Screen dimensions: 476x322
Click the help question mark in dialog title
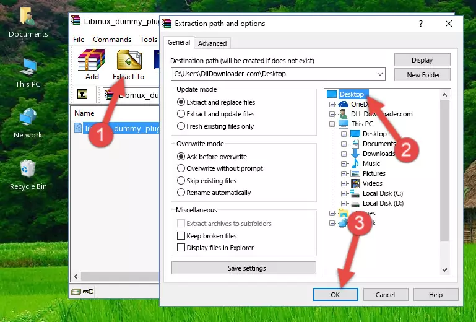421,24
